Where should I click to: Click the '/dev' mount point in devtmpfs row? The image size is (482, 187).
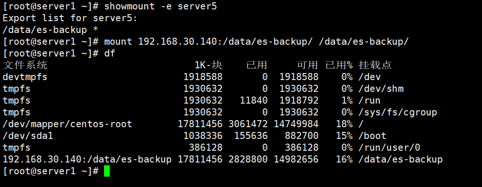(x=370, y=77)
